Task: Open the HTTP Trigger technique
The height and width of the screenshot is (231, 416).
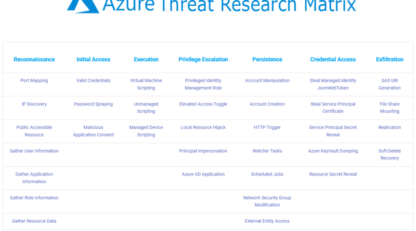Action: [267, 127]
